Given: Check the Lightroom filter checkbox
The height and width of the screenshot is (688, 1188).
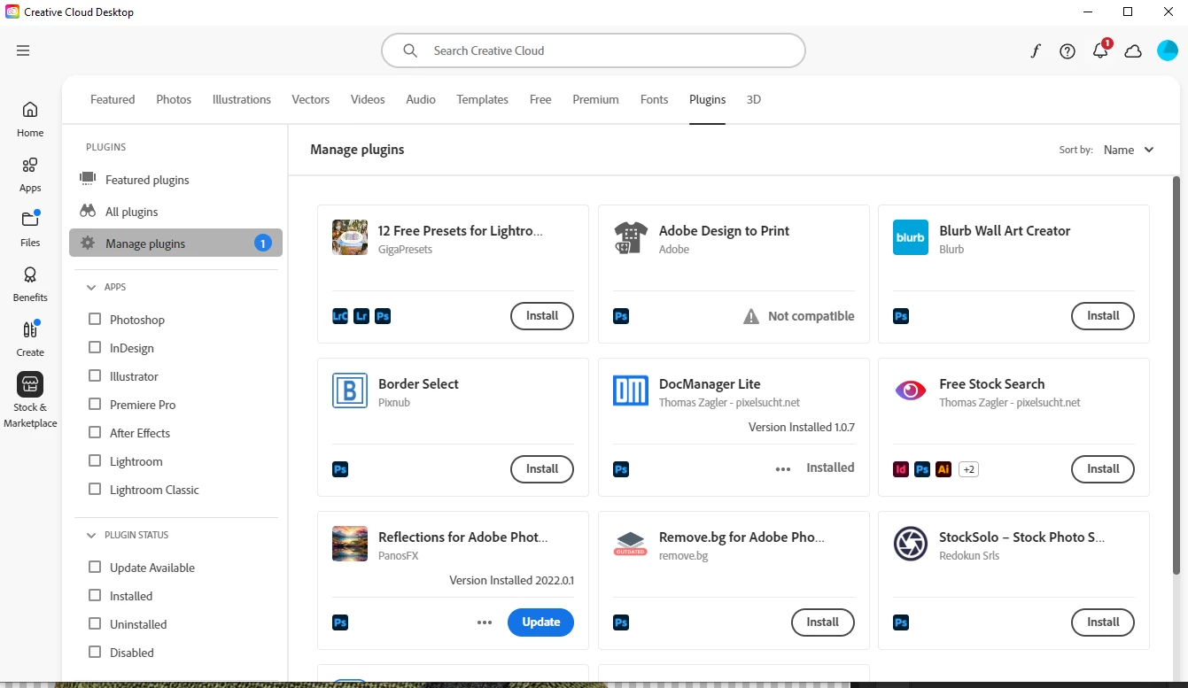Looking at the screenshot, I should click(x=95, y=460).
